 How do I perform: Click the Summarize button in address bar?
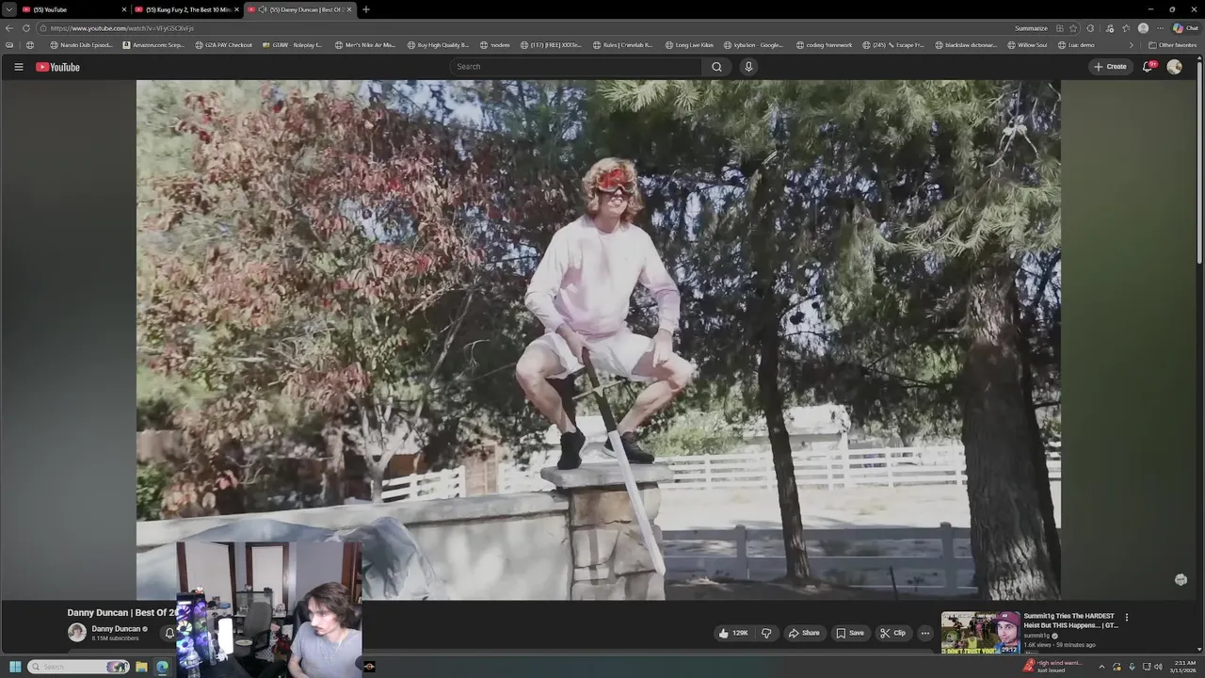1031,28
